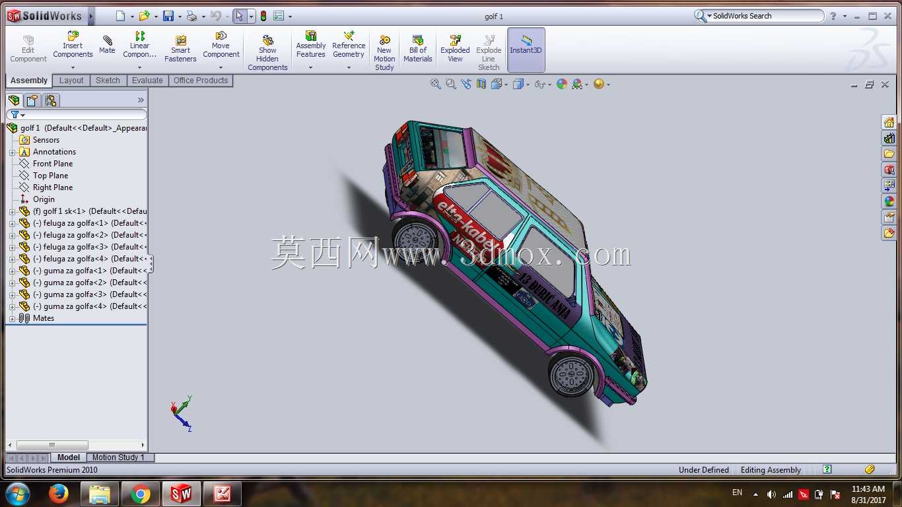Image resolution: width=902 pixels, height=507 pixels.
Task: Select Top Plane in the design tree
Action: point(50,176)
